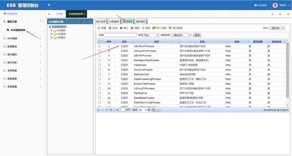This screenshot has height=156, width=292.
Task: Switch to the 工作台 tab
Action: coord(59,14)
